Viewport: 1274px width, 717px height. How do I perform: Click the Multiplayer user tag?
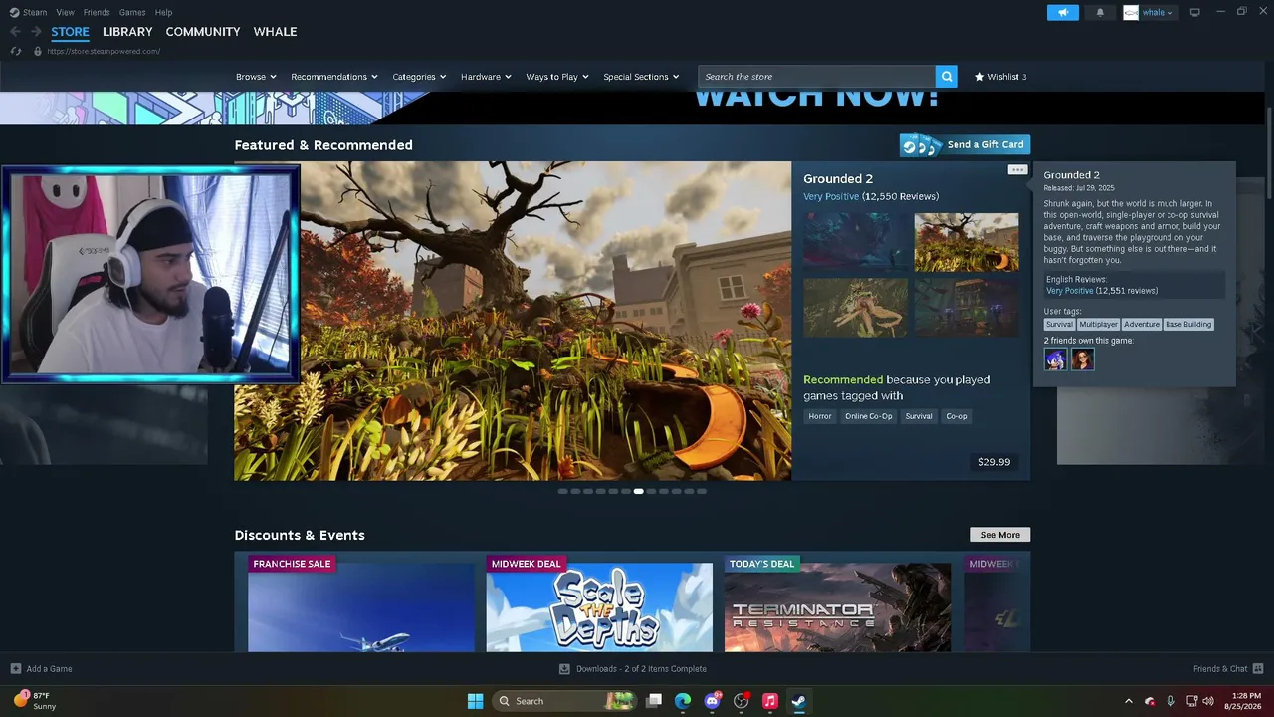(x=1099, y=324)
